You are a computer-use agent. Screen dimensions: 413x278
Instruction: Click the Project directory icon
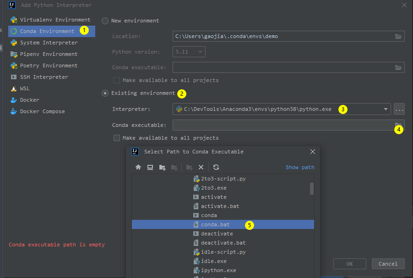pyautogui.click(x=162, y=167)
